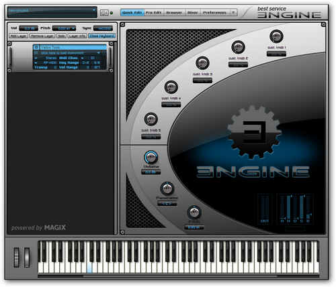Toggle the Yellow Tools layer power icon
336x287 pixels.
pyautogui.click(x=36, y=48)
